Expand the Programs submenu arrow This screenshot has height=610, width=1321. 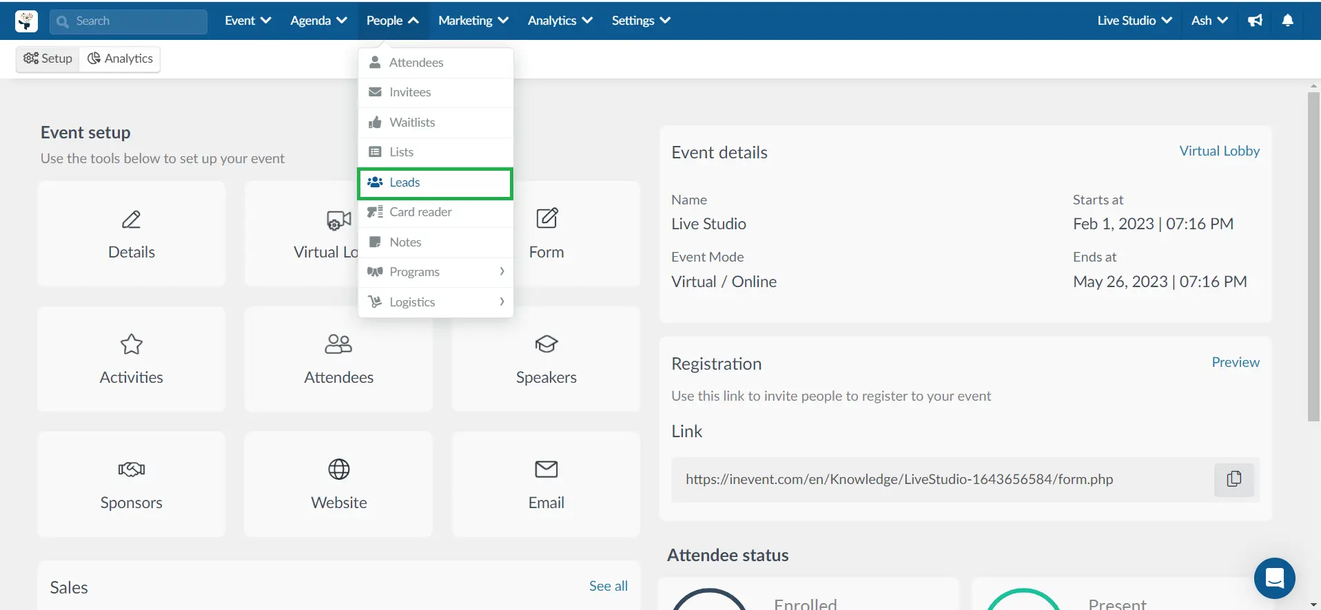click(x=502, y=271)
